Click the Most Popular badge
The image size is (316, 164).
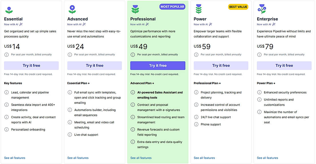tap(172, 7)
